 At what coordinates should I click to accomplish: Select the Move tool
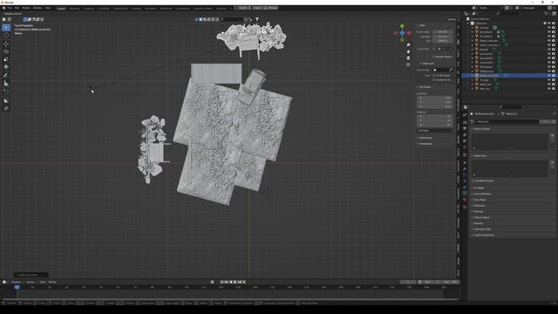click(x=6, y=44)
